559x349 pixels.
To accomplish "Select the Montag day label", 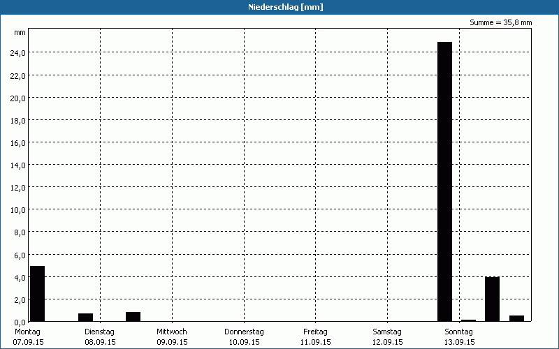I will tap(27, 332).
